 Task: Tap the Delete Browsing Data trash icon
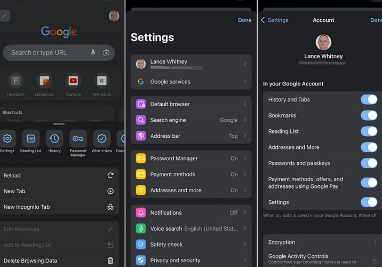pyautogui.click(x=110, y=261)
